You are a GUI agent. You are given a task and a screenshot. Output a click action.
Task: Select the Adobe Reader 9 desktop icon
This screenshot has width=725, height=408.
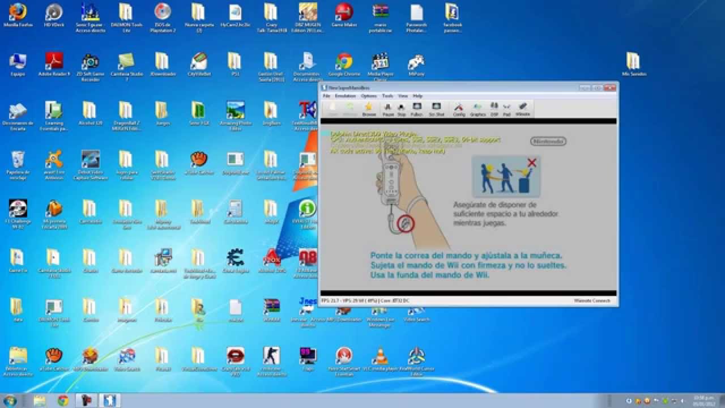tap(54, 65)
